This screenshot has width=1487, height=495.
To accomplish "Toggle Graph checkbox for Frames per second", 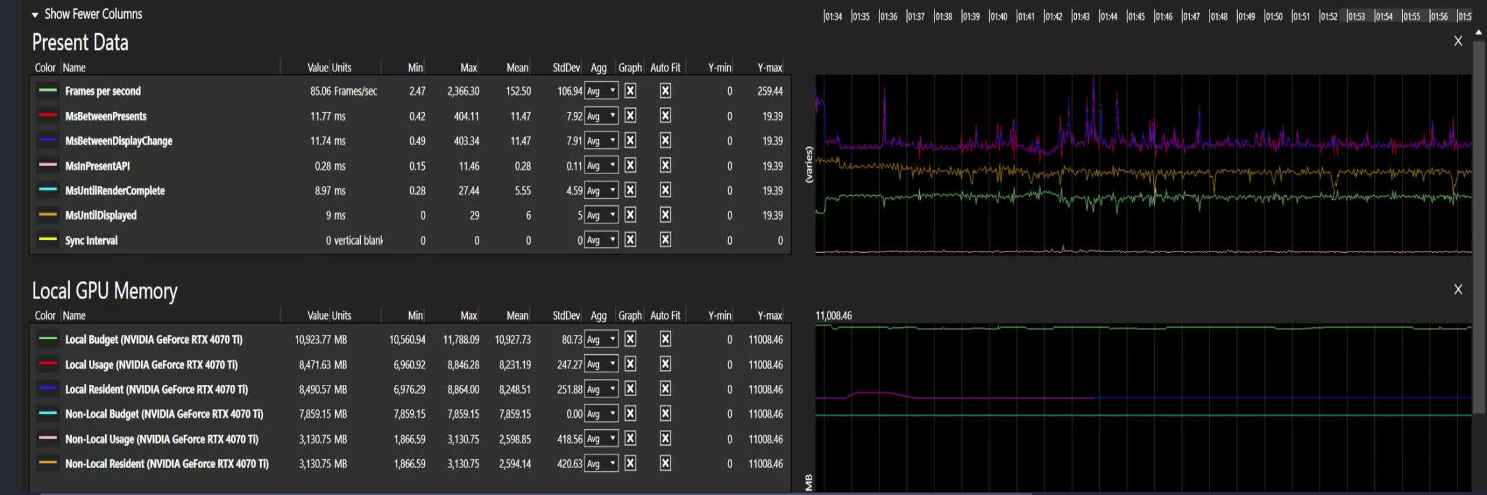I will coord(630,91).
